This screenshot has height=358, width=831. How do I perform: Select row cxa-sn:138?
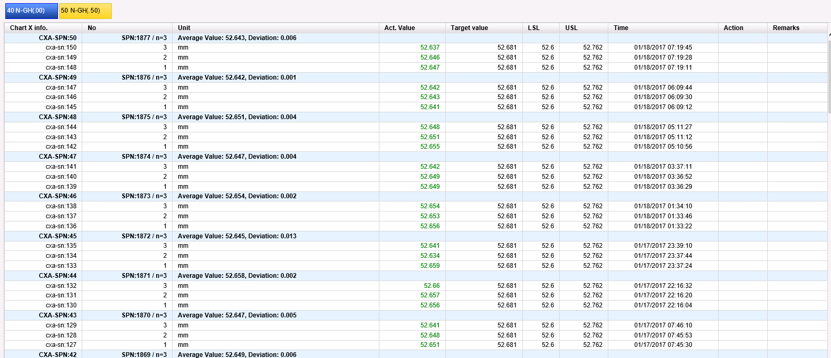pyautogui.click(x=416, y=206)
